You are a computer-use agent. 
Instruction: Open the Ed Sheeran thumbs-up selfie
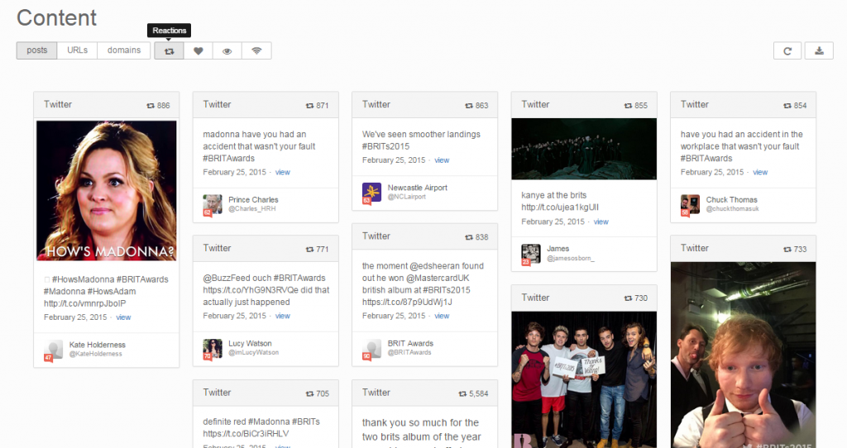[743, 355]
